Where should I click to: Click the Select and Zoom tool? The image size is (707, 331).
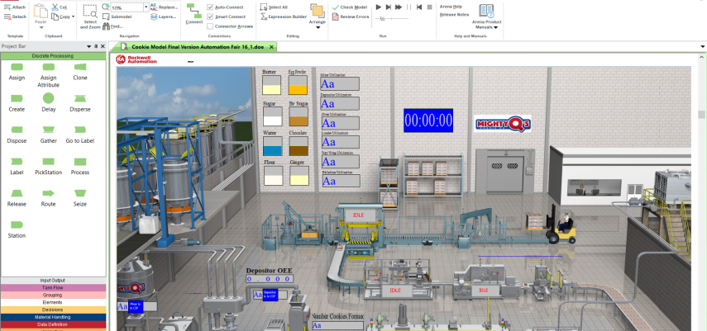tap(90, 17)
